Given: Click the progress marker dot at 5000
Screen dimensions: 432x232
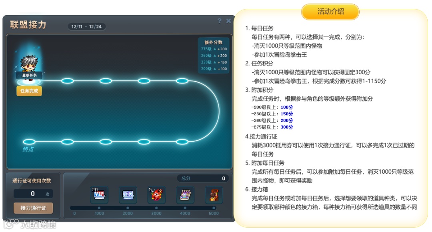Looking at the screenshot, I should click(x=214, y=208).
